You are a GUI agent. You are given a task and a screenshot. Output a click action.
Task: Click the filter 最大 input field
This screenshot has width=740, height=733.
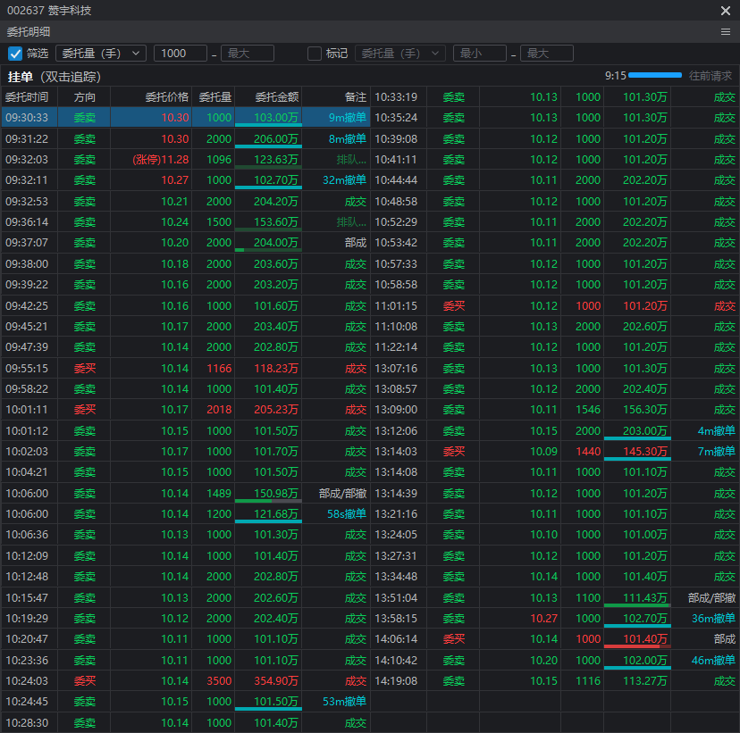pyautogui.click(x=247, y=54)
